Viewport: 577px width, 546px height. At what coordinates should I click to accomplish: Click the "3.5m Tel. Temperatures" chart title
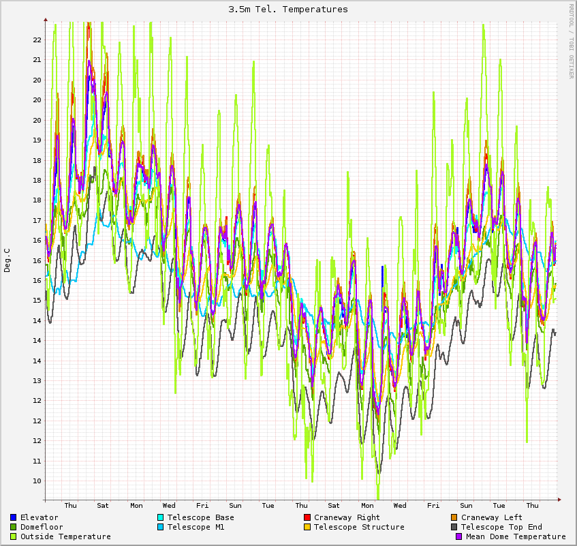[x=288, y=9]
